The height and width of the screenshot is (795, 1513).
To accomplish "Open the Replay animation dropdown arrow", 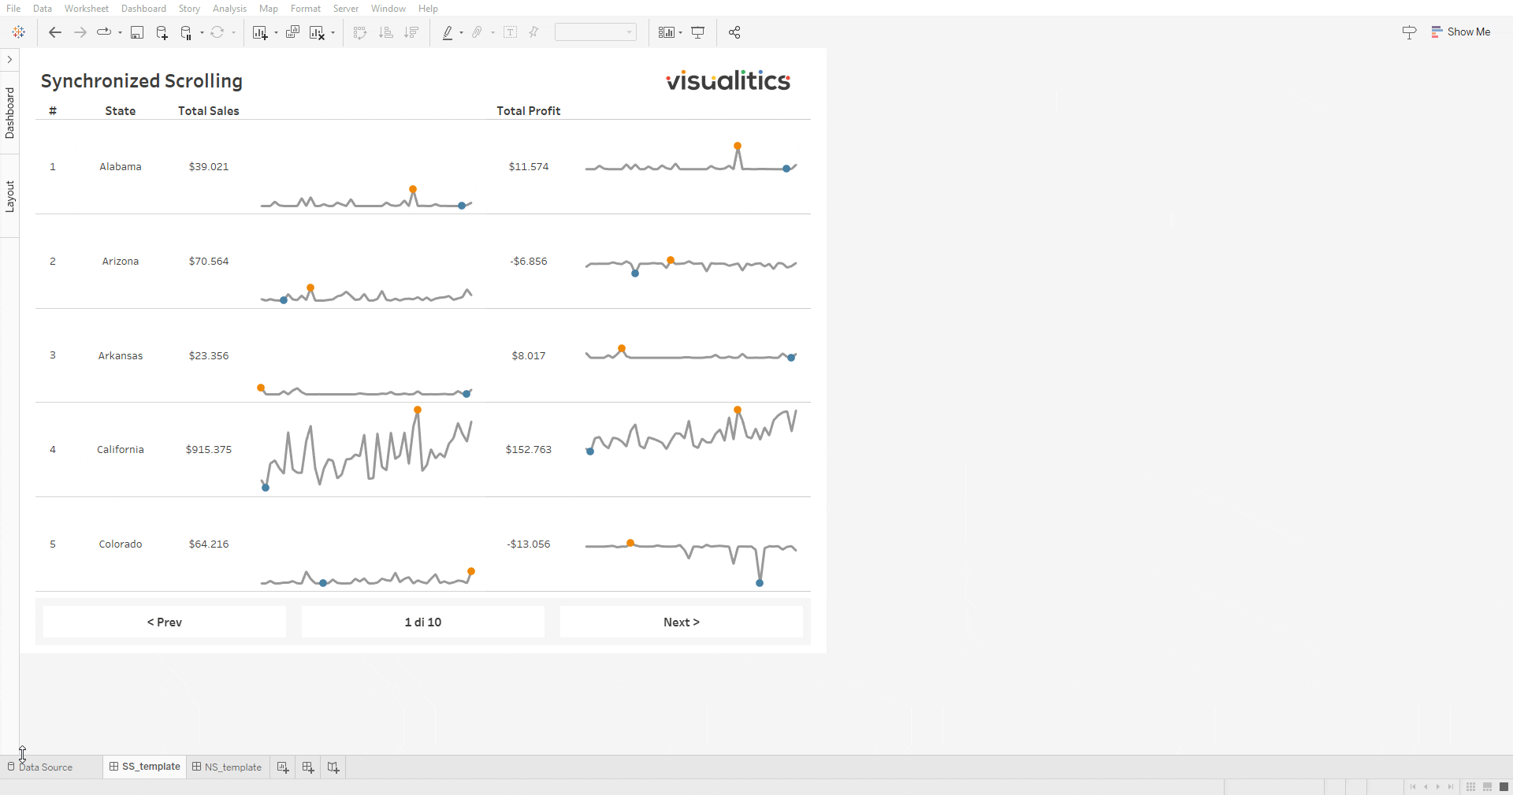I will pos(120,33).
